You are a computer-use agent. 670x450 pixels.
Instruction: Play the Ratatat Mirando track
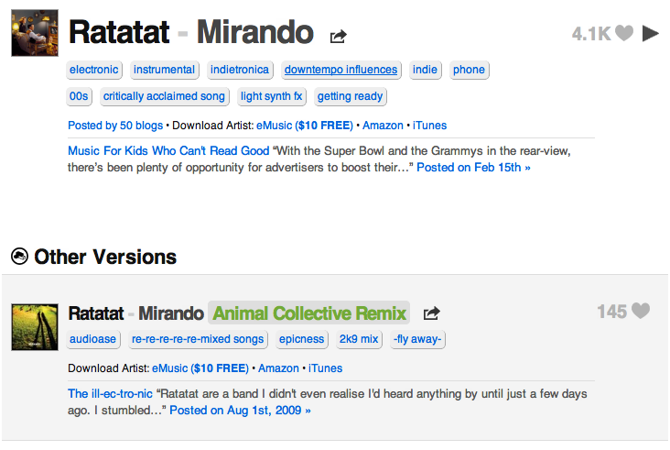coord(651,33)
